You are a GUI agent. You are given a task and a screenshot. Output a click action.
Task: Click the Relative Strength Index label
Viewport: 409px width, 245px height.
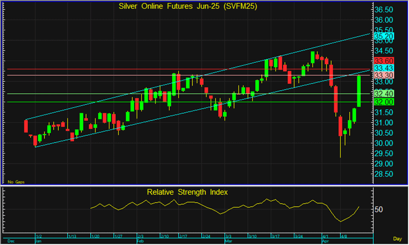[x=187, y=192]
